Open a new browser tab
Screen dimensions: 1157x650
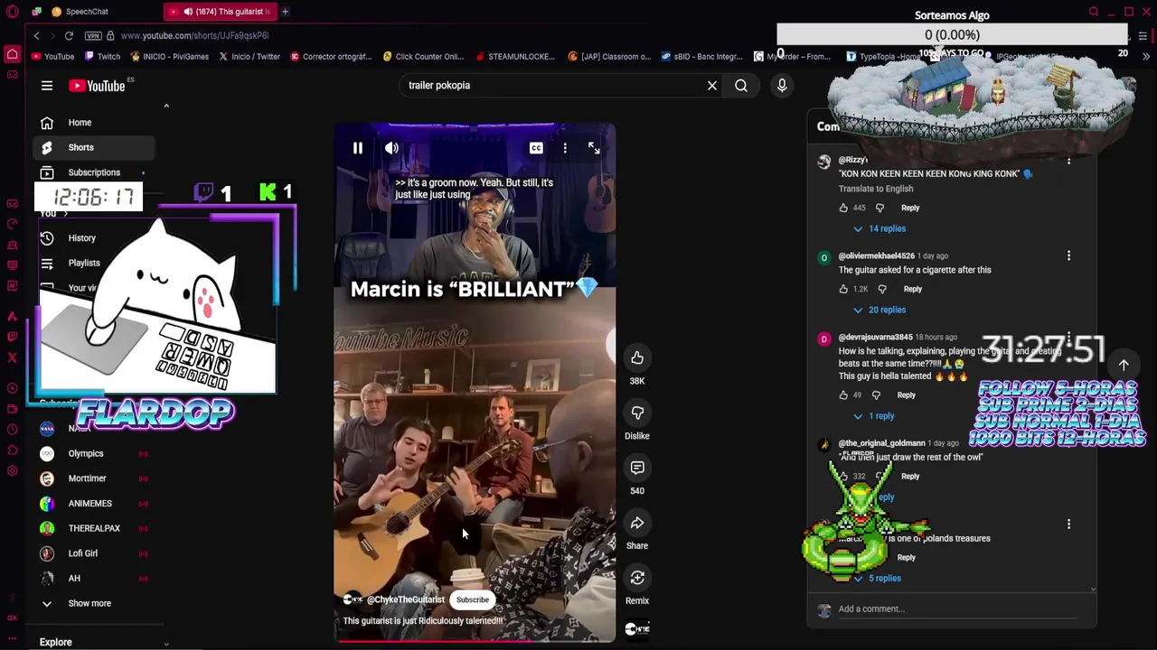click(285, 12)
